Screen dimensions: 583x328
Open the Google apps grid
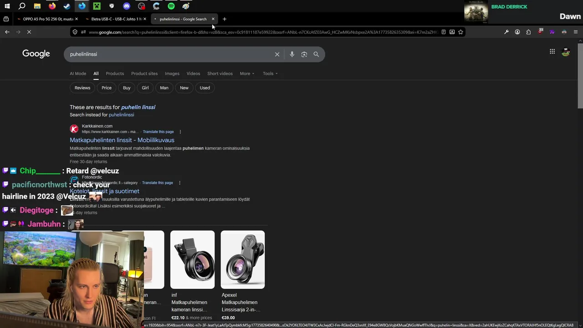[552, 51]
